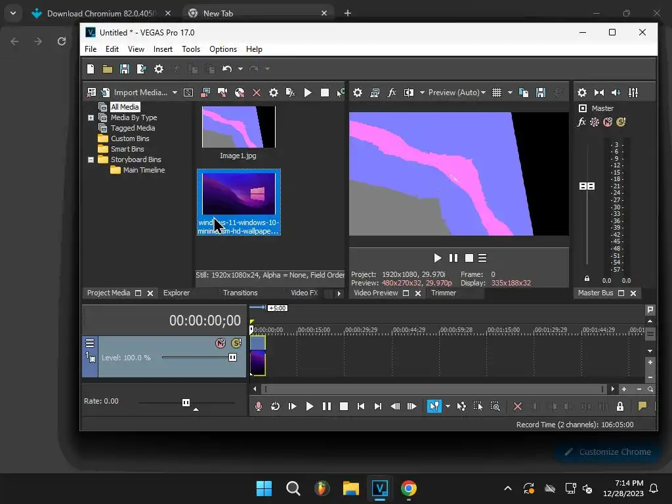Viewport: 672px width, 504px height.
Task: Open the Normal Edit Tool dropdown arrow
Action: tap(448, 406)
